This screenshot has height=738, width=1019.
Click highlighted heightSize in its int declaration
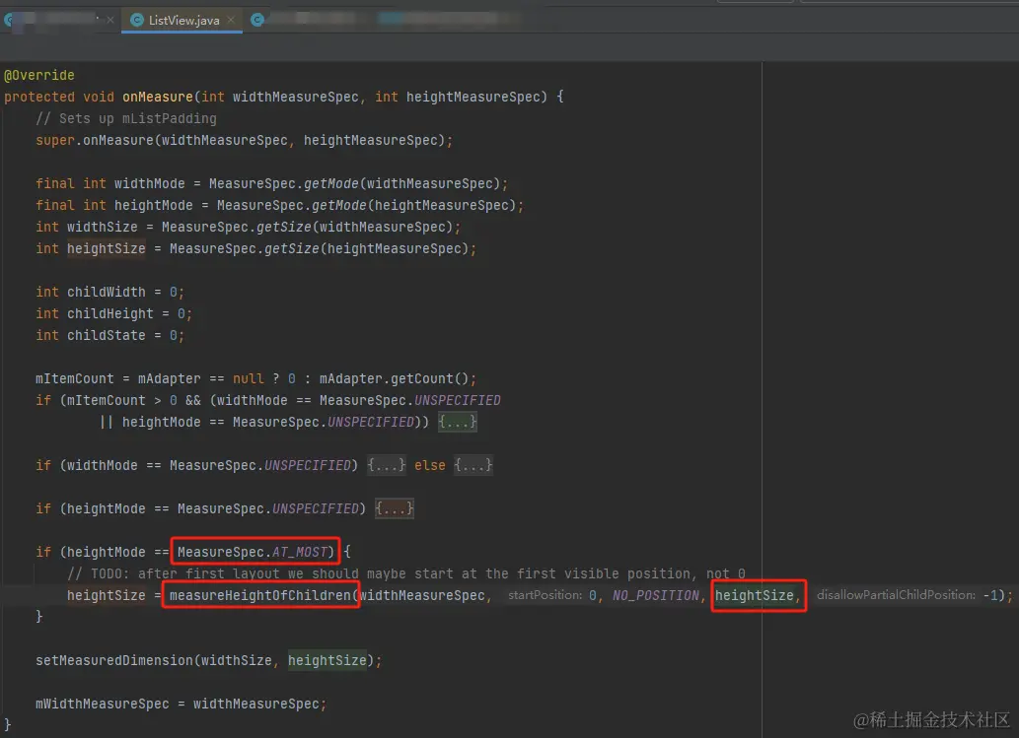pos(106,248)
